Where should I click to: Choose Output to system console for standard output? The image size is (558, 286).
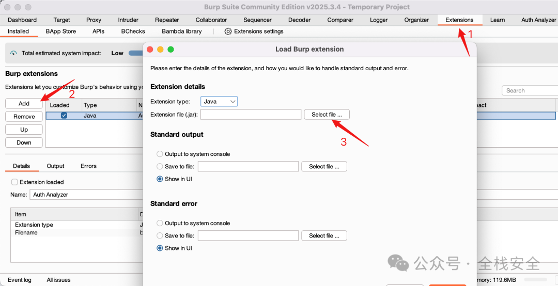tap(160, 154)
